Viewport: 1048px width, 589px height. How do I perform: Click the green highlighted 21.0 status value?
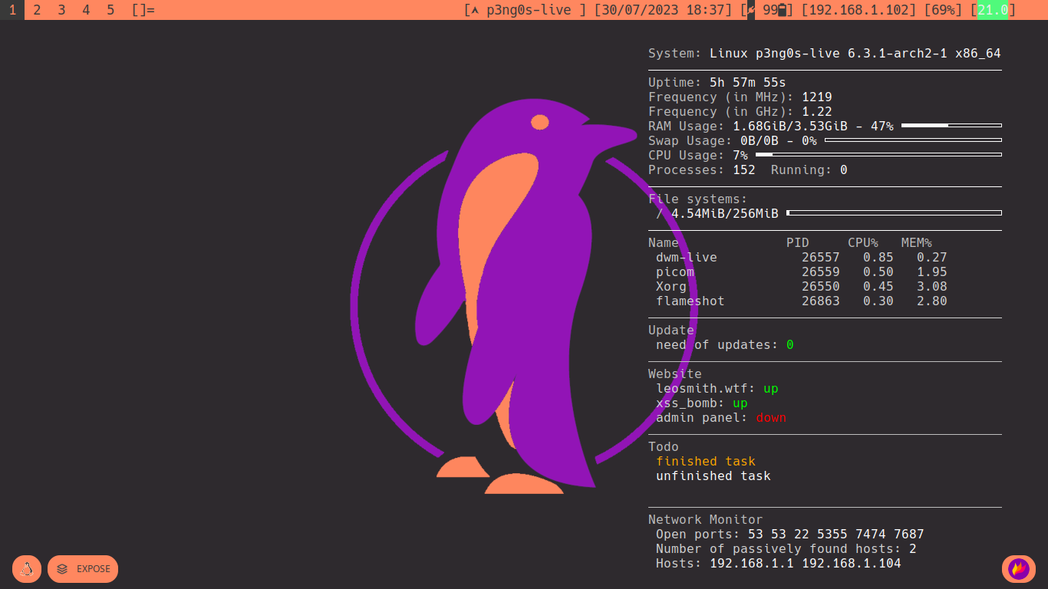(993, 10)
